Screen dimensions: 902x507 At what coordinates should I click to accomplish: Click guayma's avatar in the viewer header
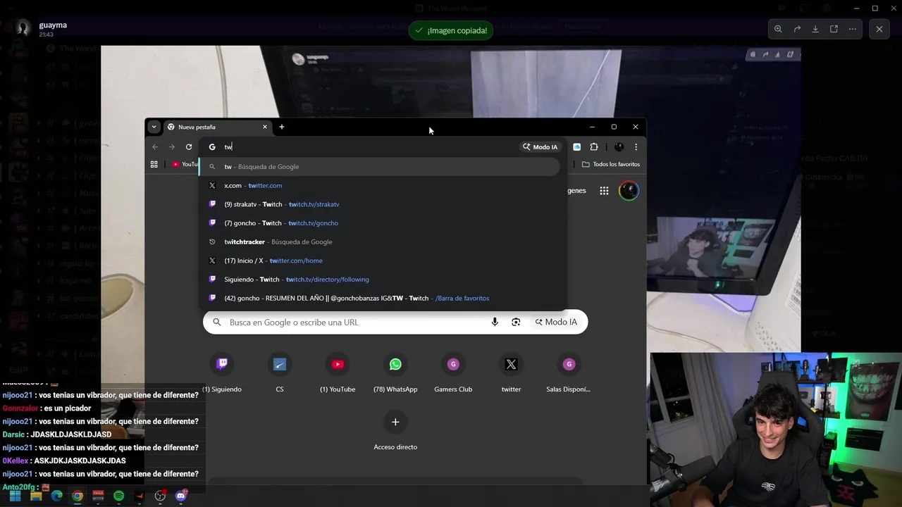point(23,28)
